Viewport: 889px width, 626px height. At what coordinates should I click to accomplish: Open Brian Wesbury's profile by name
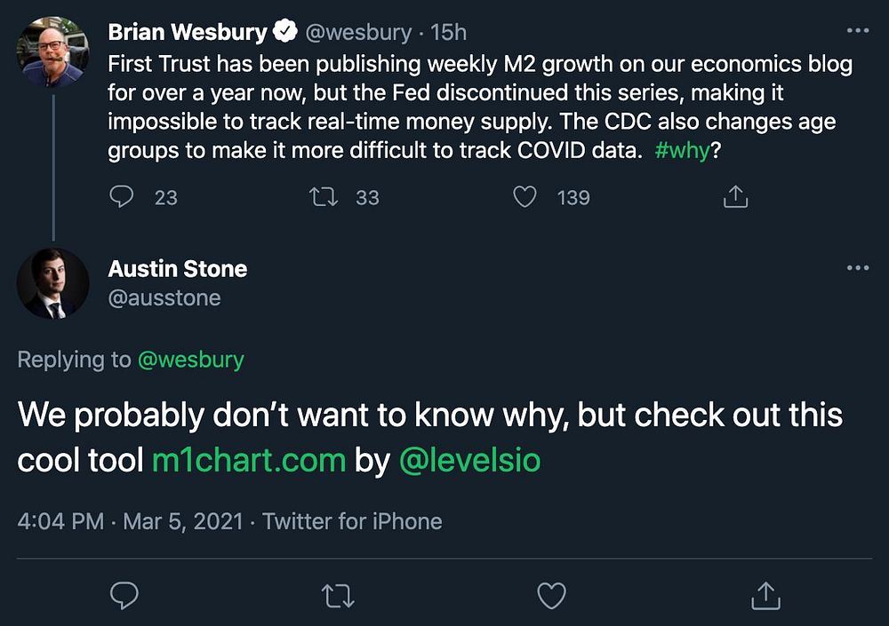188,33
